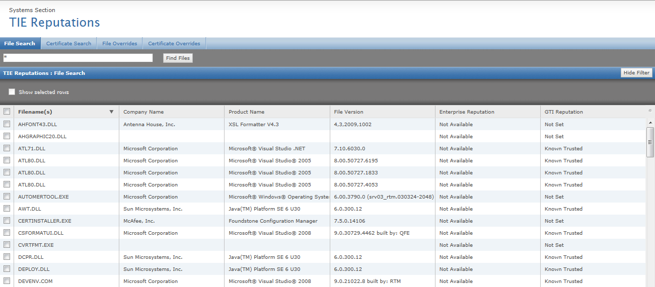Viewport: 655px width, 287px height.
Task: Check the box for AHGRAPHIC20.DLL
Action: (x=7, y=136)
